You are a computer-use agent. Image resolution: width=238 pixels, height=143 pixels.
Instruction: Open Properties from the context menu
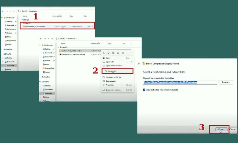[110, 85]
